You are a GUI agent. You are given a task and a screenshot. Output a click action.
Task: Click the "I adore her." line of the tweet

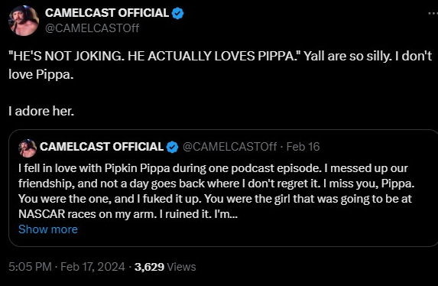tap(41, 112)
